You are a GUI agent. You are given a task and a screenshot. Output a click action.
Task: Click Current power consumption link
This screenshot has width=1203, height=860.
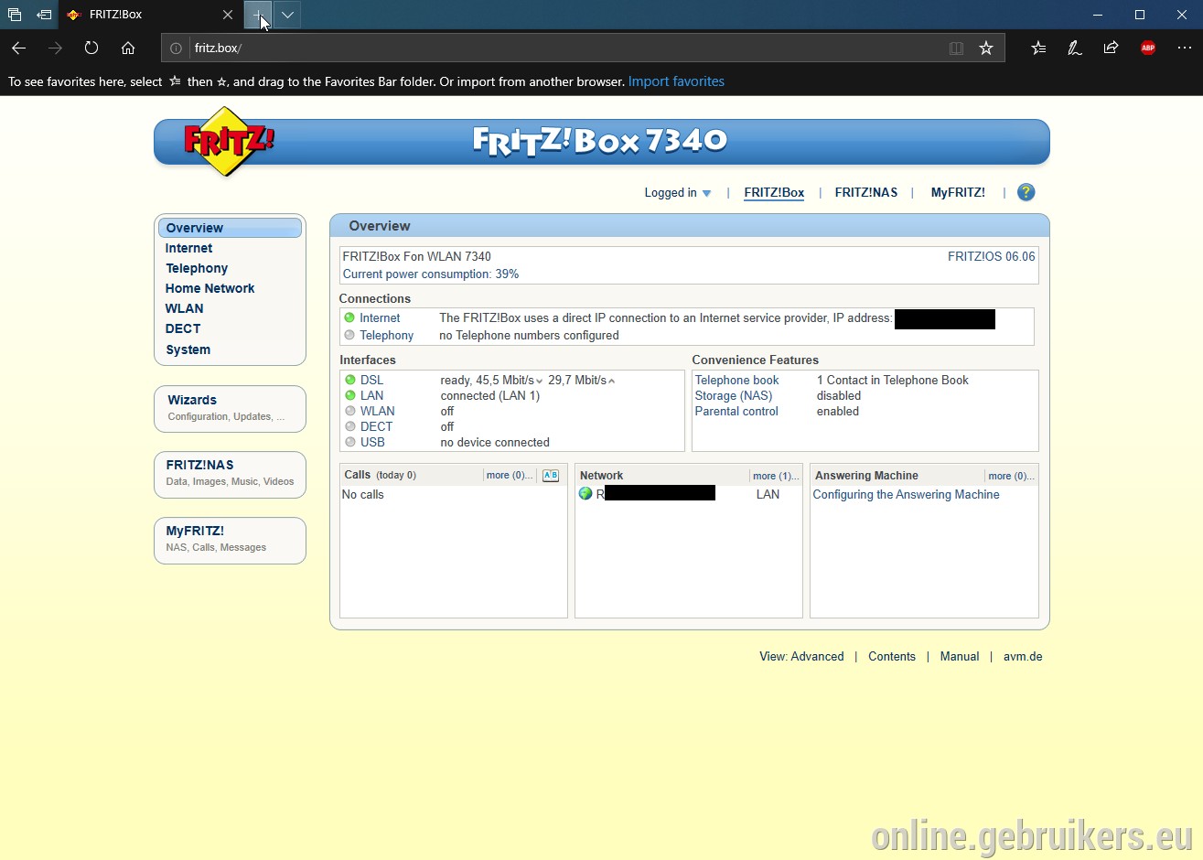pos(431,274)
